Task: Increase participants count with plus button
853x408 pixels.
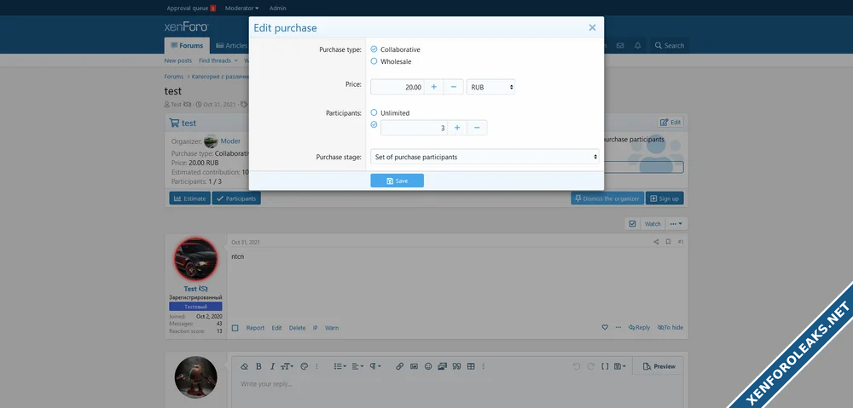Action: pyautogui.click(x=456, y=128)
